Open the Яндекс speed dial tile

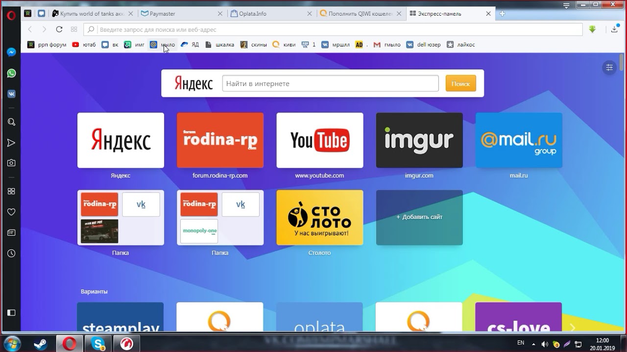(x=121, y=140)
